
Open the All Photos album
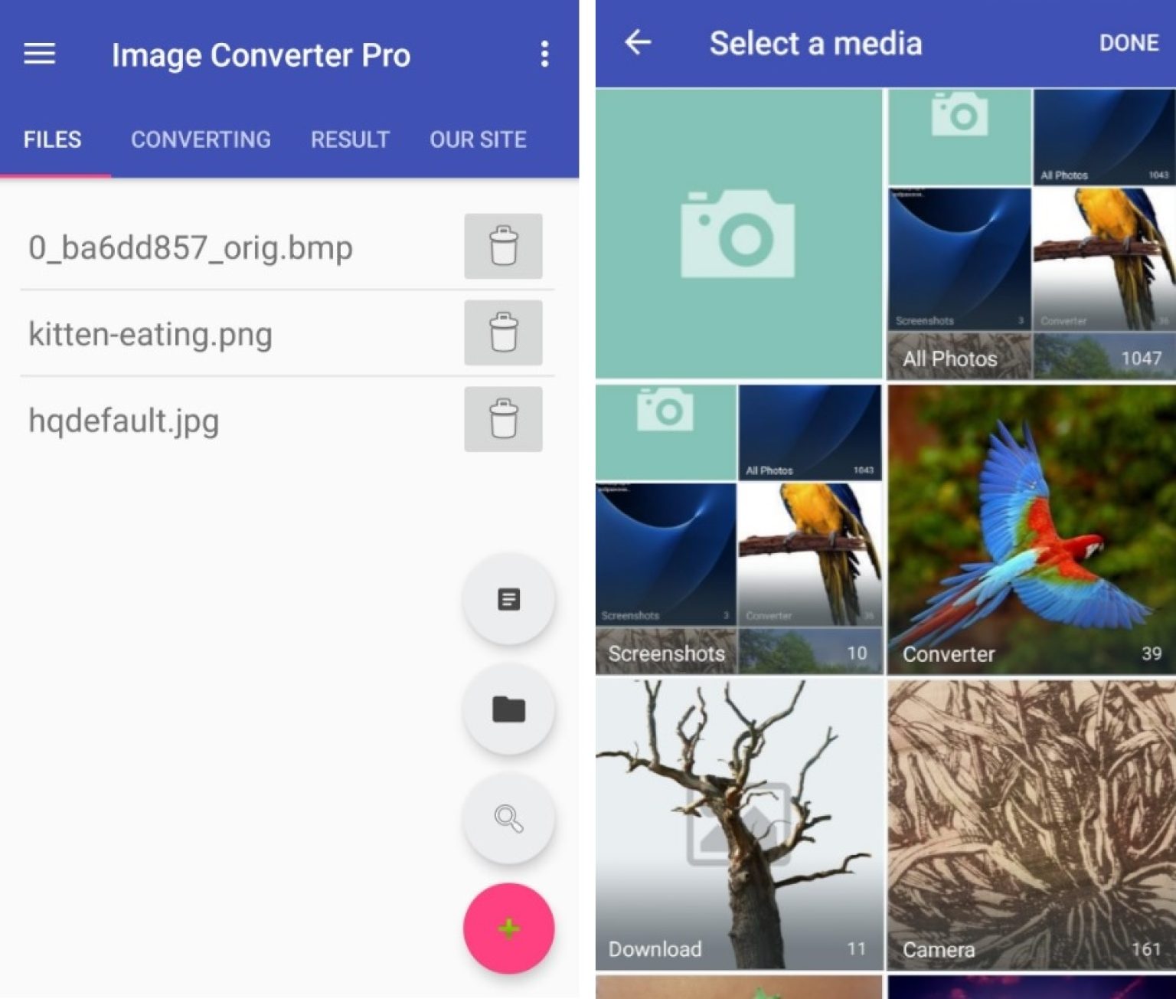pyautogui.click(x=1030, y=230)
